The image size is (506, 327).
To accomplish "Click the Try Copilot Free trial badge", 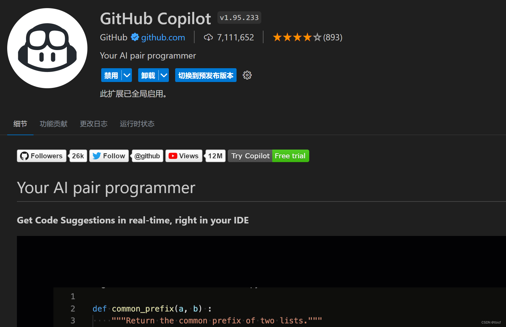I will 269,156.
